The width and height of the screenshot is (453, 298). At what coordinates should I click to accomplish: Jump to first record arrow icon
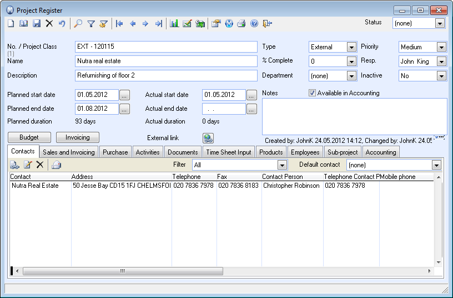119,24
